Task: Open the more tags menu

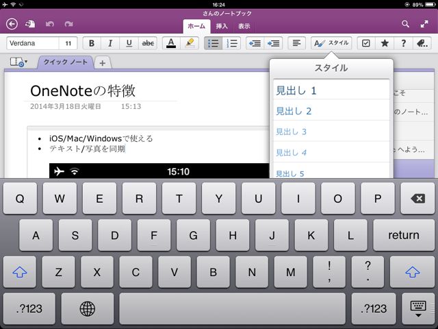Action: click(x=422, y=43)
